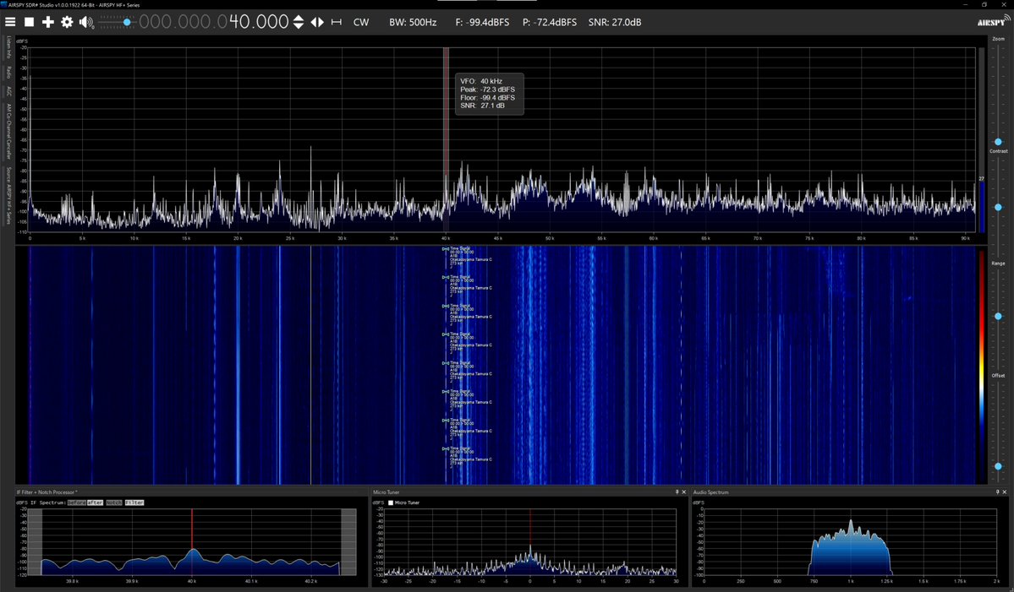This screenshot has width=1014, height=592.
Task: Click the AIRSPY logo
Action: click(x=993, y=21)
